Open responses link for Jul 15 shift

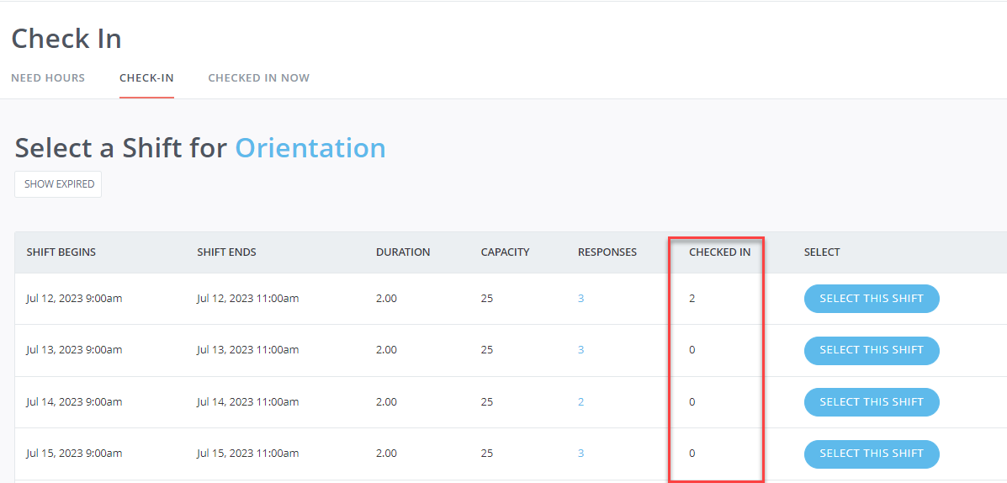(580, 454)
